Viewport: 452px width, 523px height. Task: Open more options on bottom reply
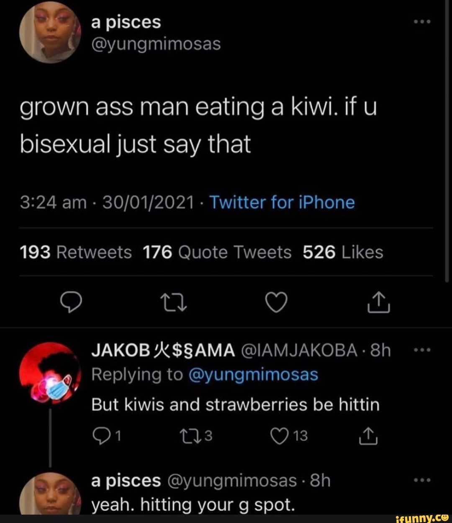point(422,481)
